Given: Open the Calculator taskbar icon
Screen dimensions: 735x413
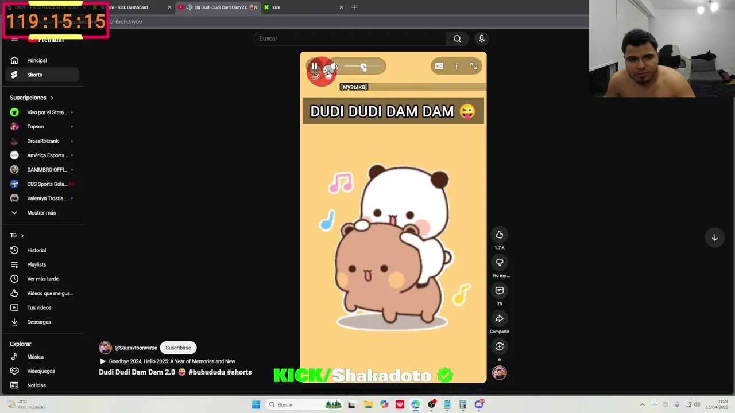Looking at the screenshot, I should [463, 404].
